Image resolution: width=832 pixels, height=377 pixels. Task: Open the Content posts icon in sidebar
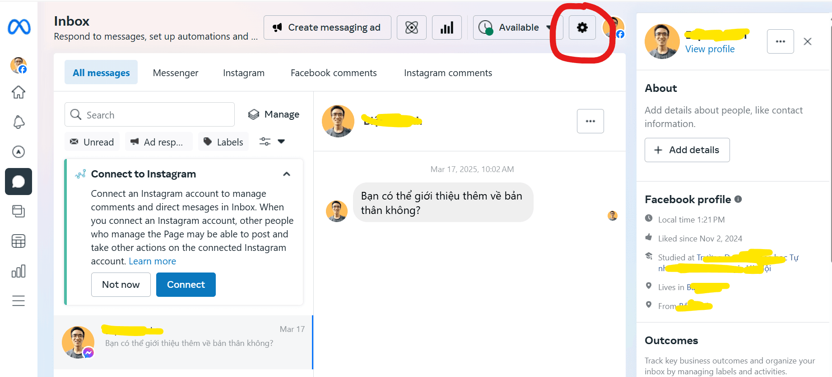19,211
